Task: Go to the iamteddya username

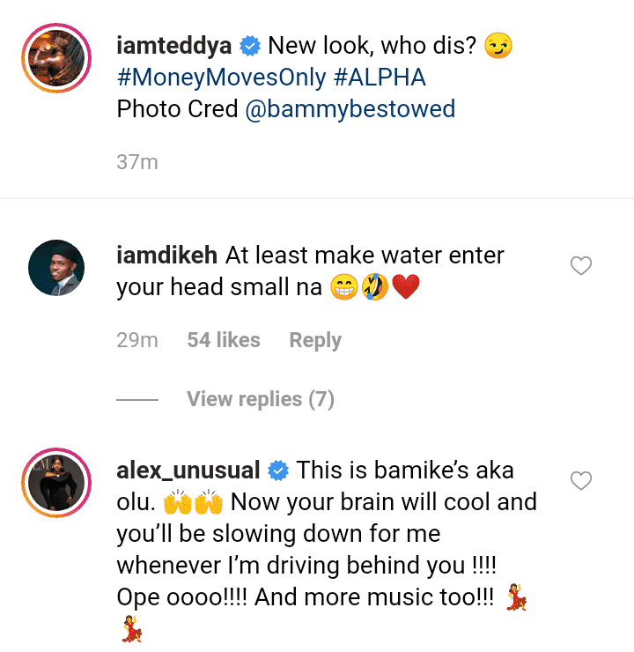Action: [174, 46]
